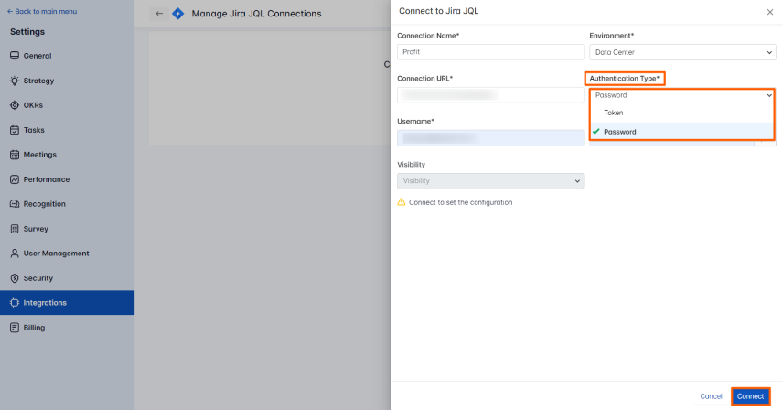Focus the Username input field
Image resolution: width=783 pixels, height=411 pixels.
click(490, 138)
